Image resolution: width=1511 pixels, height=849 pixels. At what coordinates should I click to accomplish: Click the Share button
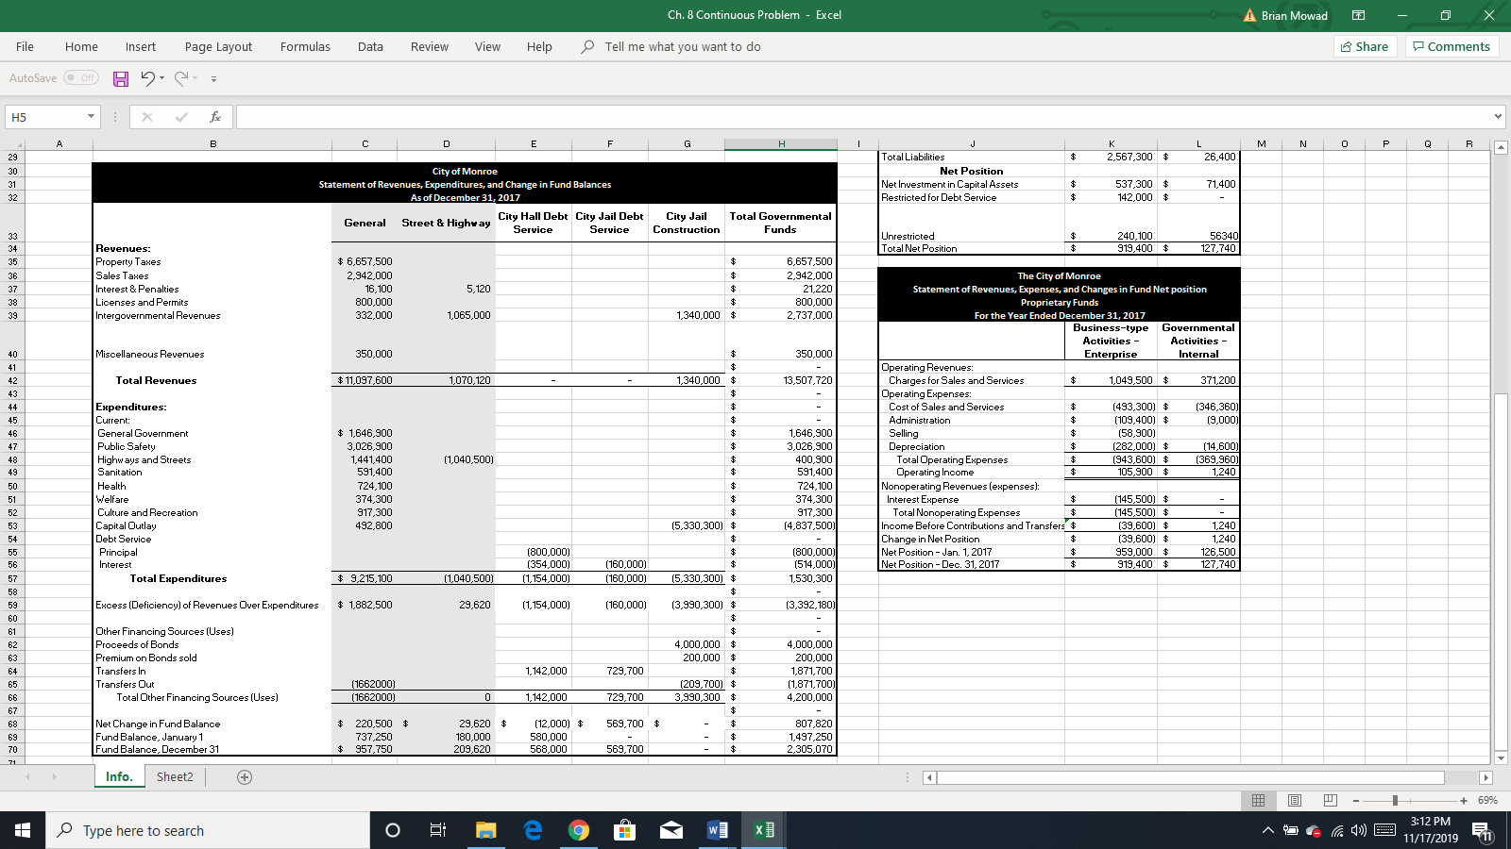pos(1364,45)
